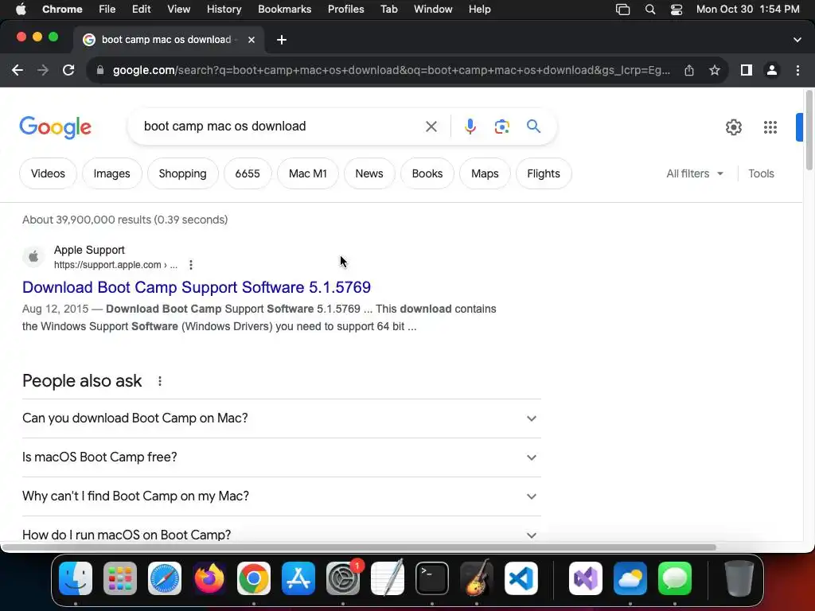The width and height of the screenshot is (815, 611).
Task: Filter results by Images
Action: [x=111, y=173]
